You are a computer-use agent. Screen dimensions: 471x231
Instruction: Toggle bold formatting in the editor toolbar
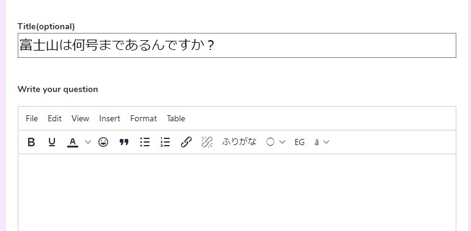(31, 142)
